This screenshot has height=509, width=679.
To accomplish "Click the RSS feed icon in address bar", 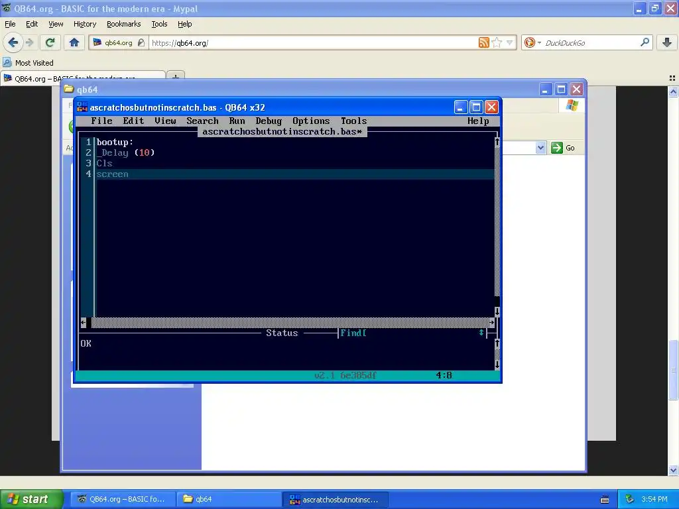I will point(483,42).
